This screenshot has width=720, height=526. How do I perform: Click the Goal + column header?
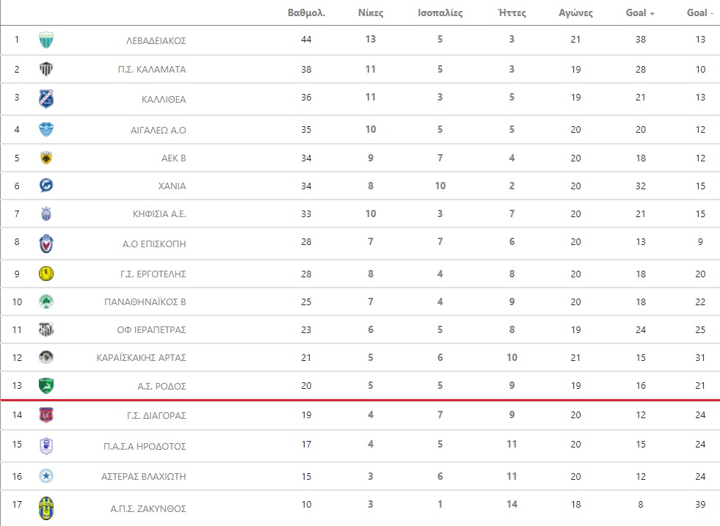point(640,13)
